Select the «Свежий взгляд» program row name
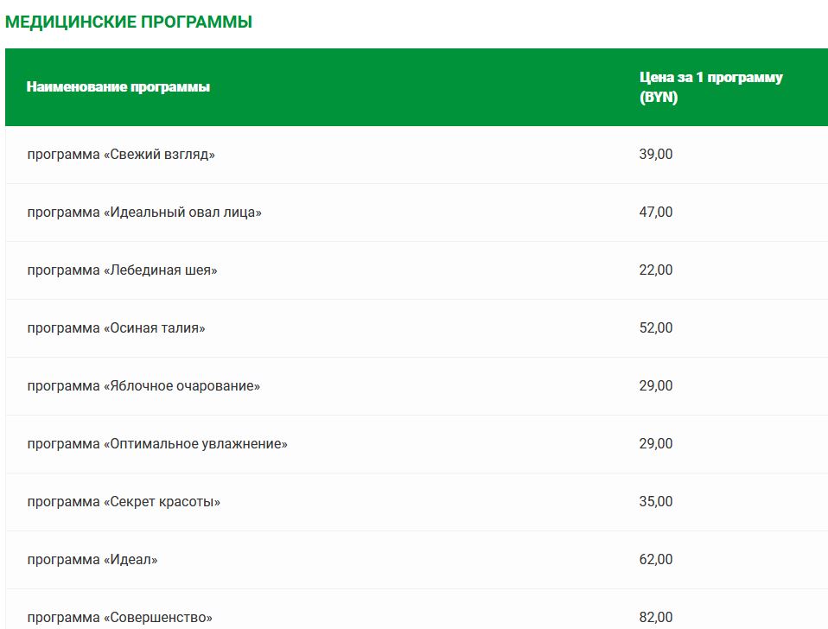 pos(121,155)
